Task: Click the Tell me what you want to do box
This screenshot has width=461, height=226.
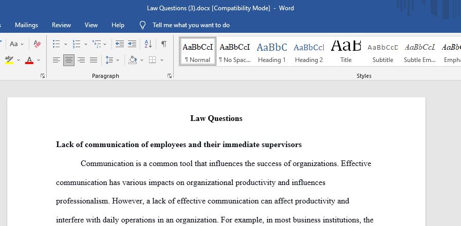Action: pos(191,25)
